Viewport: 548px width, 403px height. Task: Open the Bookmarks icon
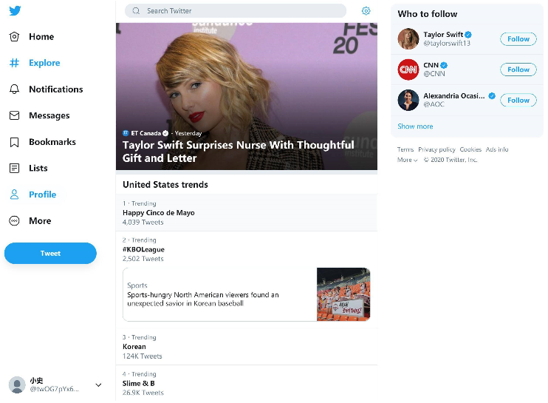pyautogui.click(x=14, y=142)
